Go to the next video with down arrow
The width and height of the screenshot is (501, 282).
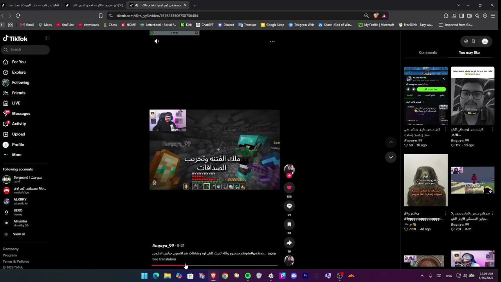point(391,157)
